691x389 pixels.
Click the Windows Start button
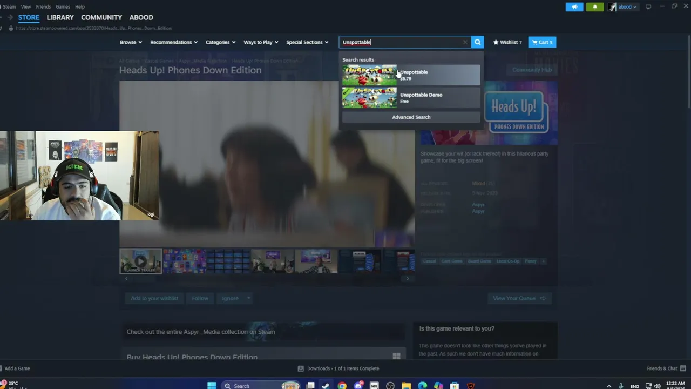(x=212, y=386)
